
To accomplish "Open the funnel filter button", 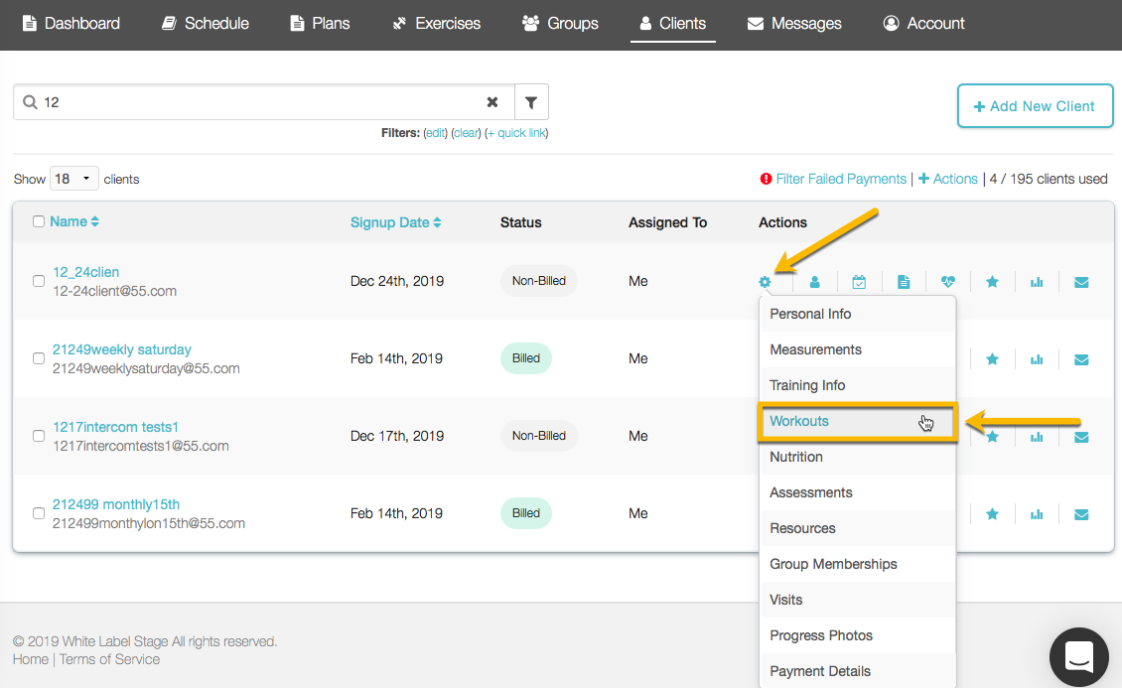I will [x=531, y=102].
